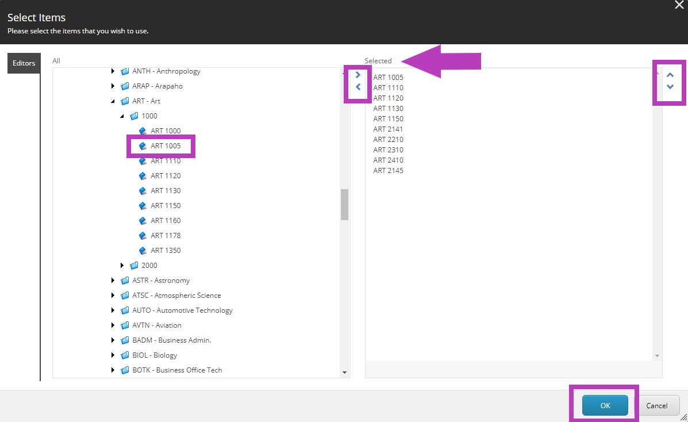Click the ANTH - Anthropology folder icon
The image size is (688, 422).
(x=125, y=71)
